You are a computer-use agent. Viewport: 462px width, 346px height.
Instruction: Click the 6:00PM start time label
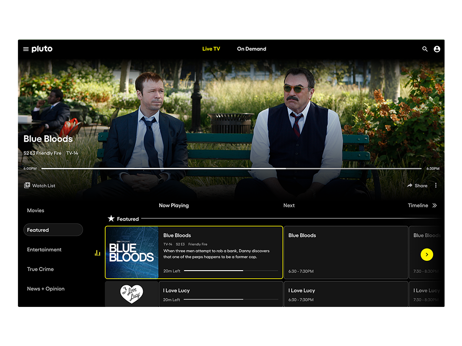[30, 169]
